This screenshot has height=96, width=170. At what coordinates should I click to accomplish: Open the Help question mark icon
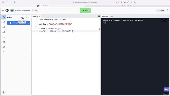pos(3,92)
